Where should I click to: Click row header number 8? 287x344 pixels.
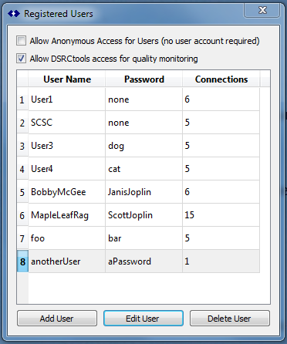pyautogui.click(x=22, y=261)
